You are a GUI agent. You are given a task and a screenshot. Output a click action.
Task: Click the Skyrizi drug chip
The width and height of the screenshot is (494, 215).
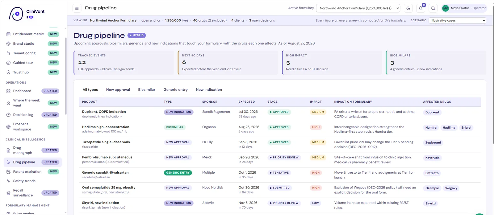(430, 203)
